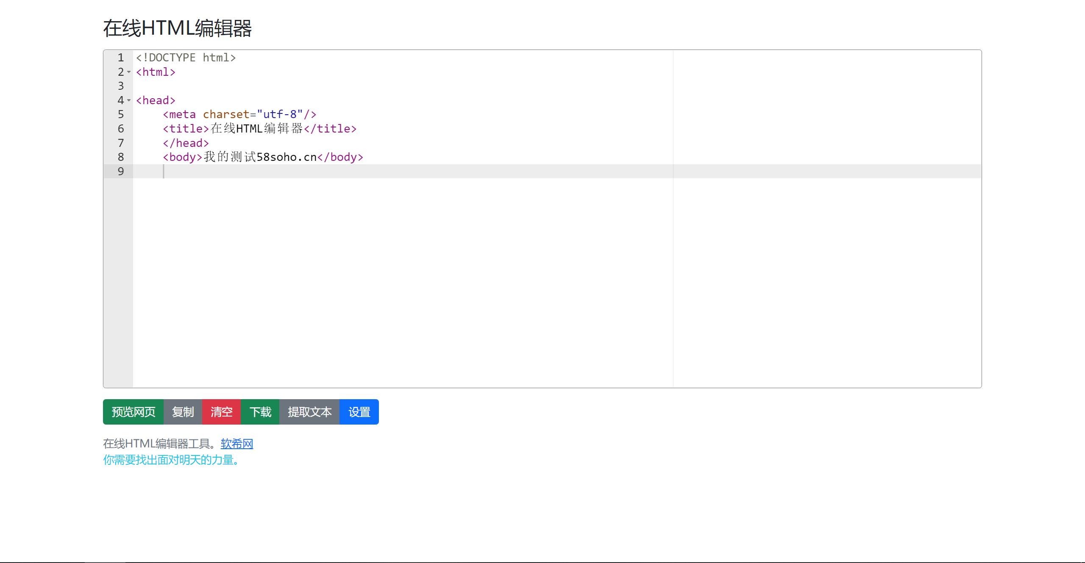Open the 软希网 hyperlink
Screen dimensions: 1085x563
(236, 444)
